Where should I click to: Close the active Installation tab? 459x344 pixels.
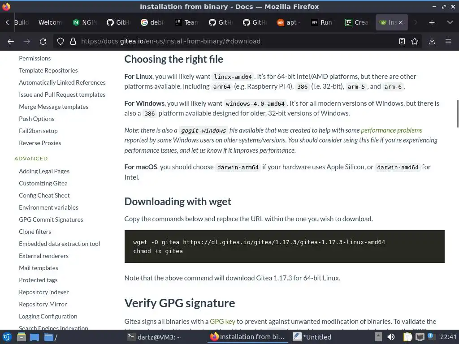point(401,22)
